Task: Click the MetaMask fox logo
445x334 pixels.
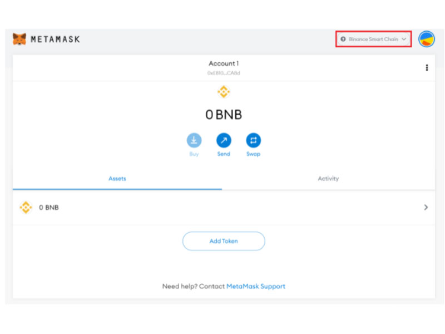Action: [19, 39]
